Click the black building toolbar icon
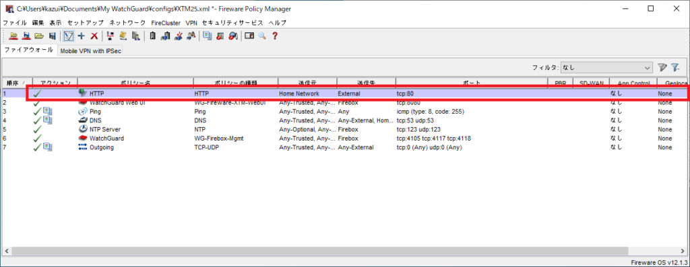Image resolution: width=690 pixels, height=267 pixels. coord(153,36)
